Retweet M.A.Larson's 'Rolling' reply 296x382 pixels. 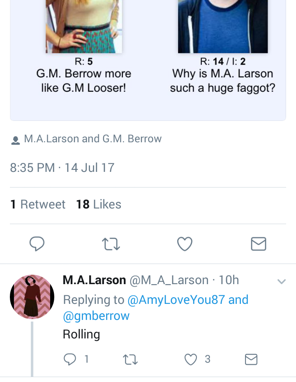pyautogui.click(x=130, y=359)
